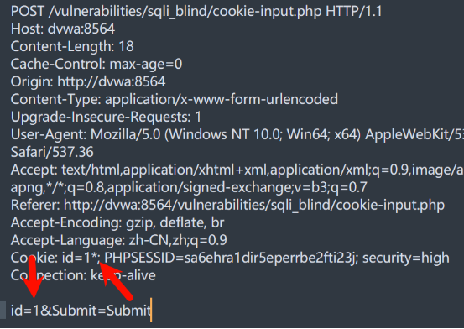Click the Cache-Control max-age=0 header
Image resolution: width=464 pixels, height=329 pixels.
coord(96,65)
